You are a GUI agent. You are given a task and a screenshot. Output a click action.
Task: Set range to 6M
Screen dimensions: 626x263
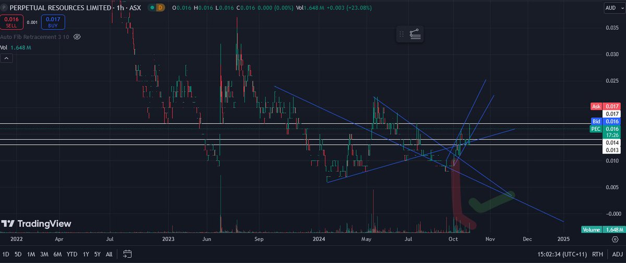(58, 254)
